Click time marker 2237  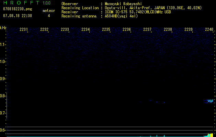pos(147,29)
